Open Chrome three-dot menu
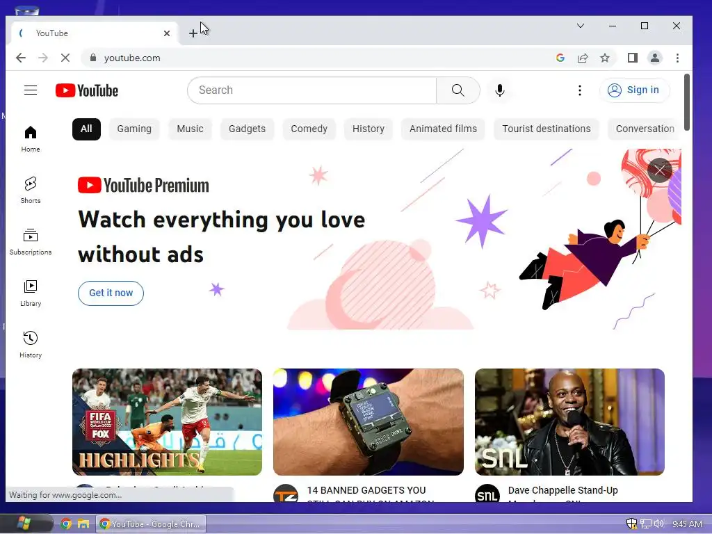712x534 pixels. tap(677, 58)
